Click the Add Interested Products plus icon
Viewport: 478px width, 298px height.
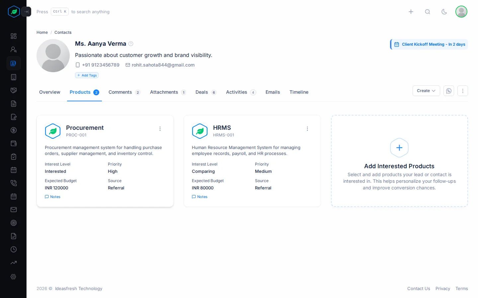point(399,148)
